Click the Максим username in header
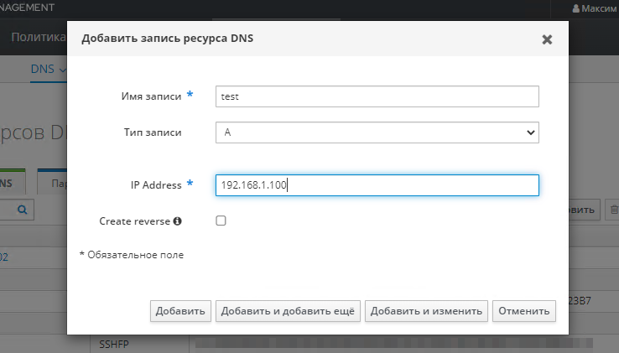619x353 pixels. (599, 8)
